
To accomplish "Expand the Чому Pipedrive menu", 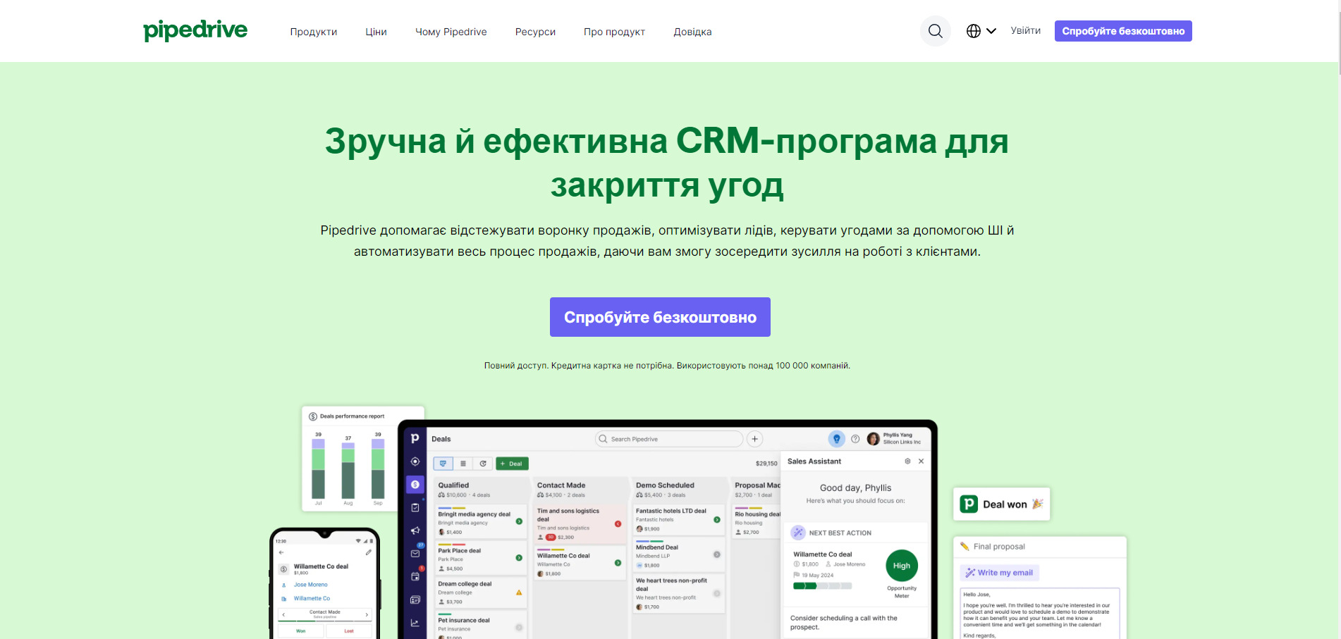I will 451,32.
